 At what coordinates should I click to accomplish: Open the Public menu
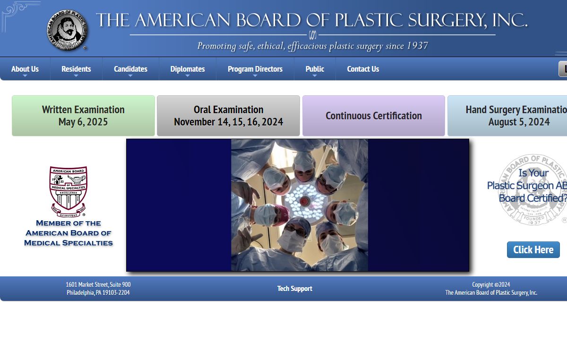click(x=315, y=69)
